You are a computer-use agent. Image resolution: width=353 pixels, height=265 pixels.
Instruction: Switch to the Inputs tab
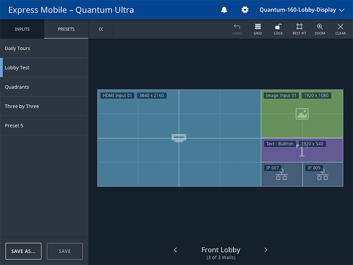point(22,29)
